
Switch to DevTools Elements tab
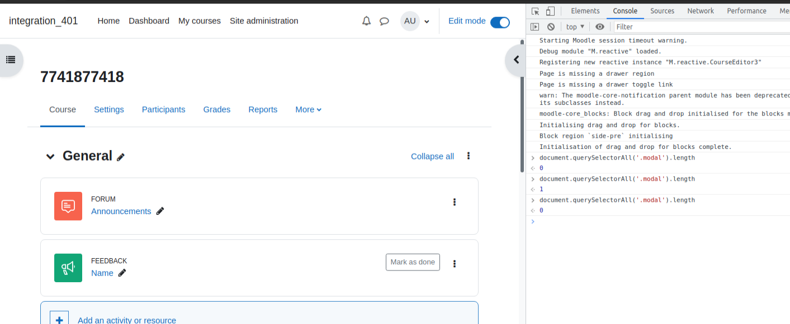pos(585,11)
